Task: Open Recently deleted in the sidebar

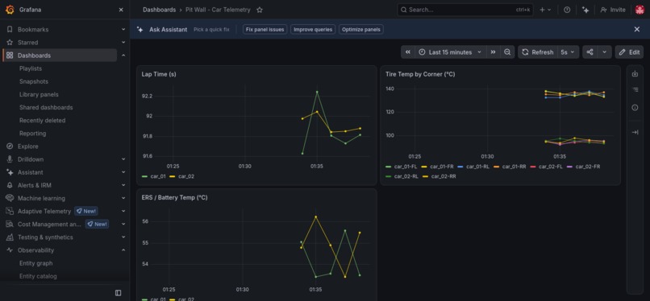Action: [x=42, y=120]
